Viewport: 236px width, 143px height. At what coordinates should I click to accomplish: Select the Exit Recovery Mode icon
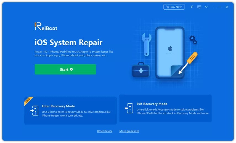[x=129, y=108]
